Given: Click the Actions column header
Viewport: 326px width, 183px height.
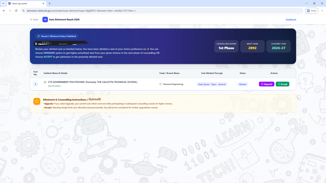Looking at the screenshot, I should tap(274, 73).
